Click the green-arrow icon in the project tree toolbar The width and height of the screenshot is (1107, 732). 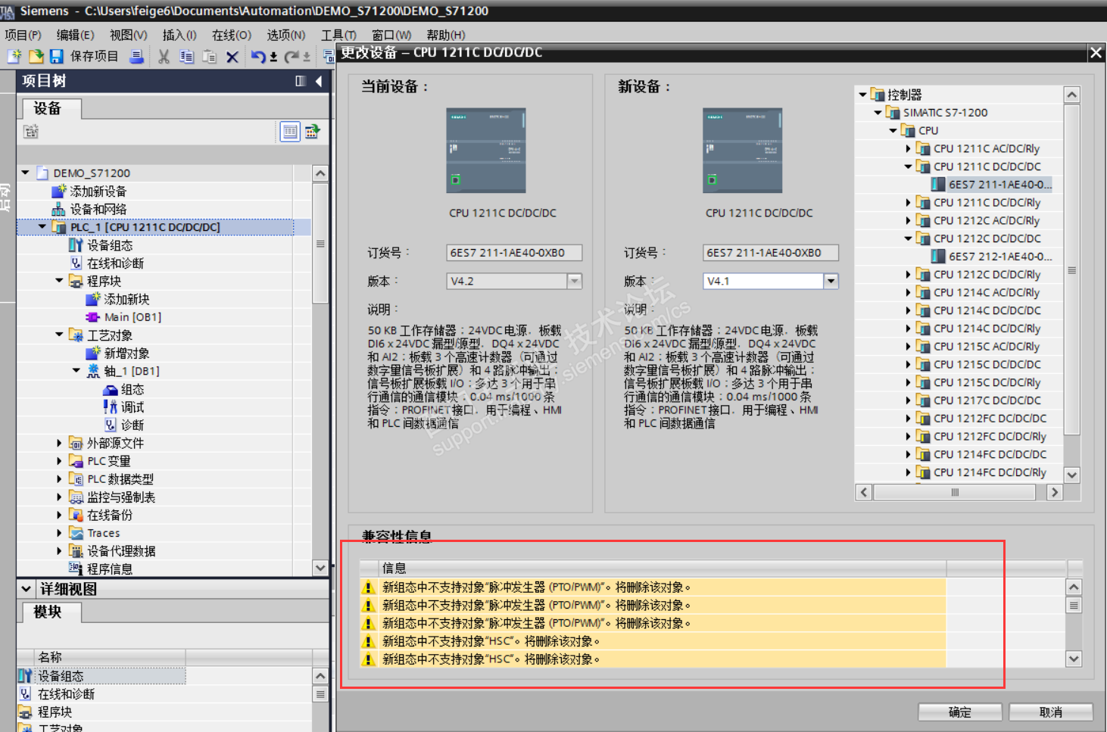[x=312, y=132]
